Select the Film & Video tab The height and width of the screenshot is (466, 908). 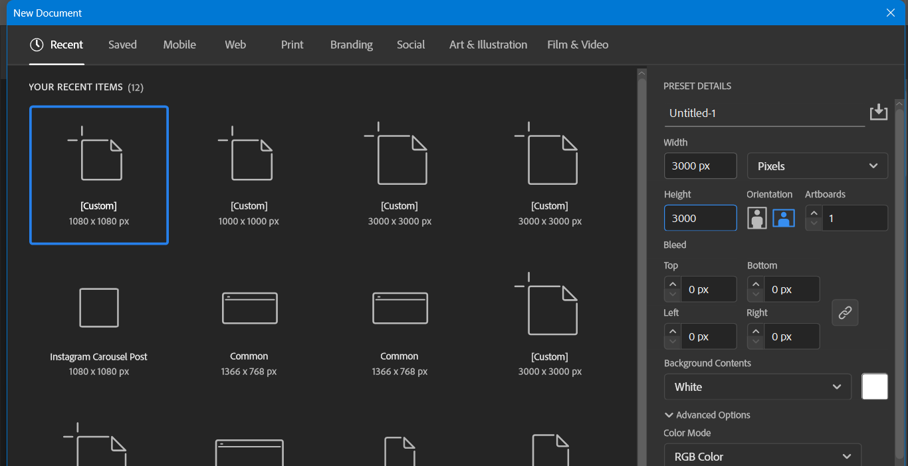tap(578, 45)
